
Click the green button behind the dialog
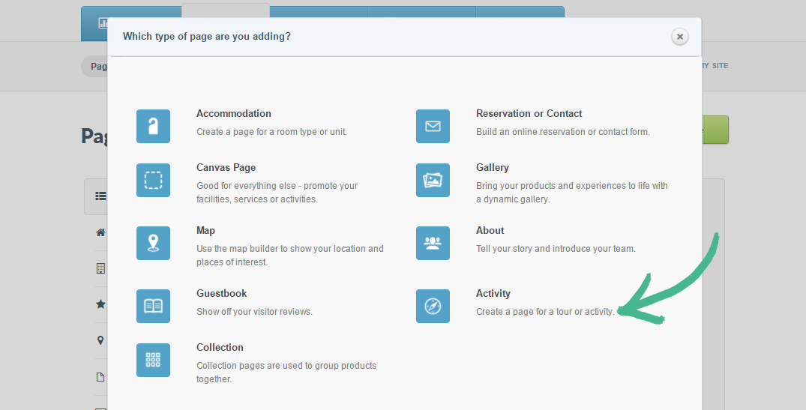pos(715,130)
